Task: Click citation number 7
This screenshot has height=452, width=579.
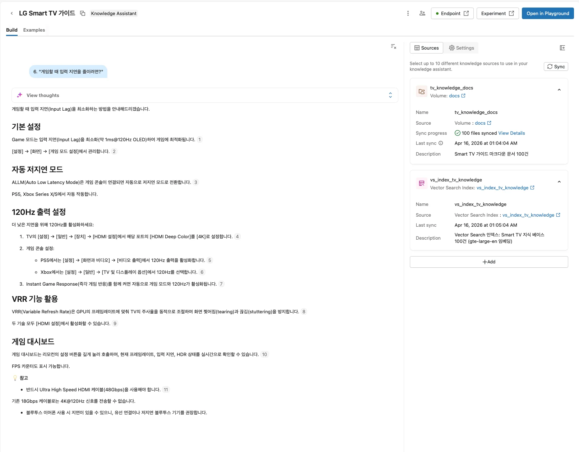Action: (x=221, y=284)
